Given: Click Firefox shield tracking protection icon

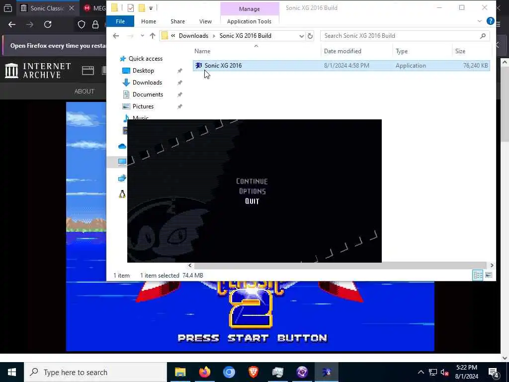Looking at the screenshot, I should (x=82, y=24).
